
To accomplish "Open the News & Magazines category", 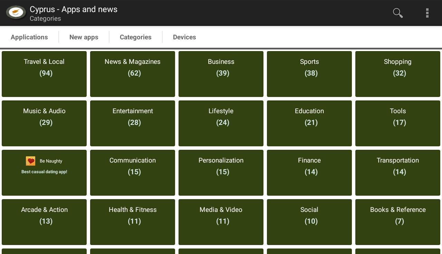I will click(x=133, y=74).
